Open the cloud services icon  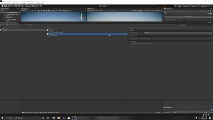(x=180, y=6)
